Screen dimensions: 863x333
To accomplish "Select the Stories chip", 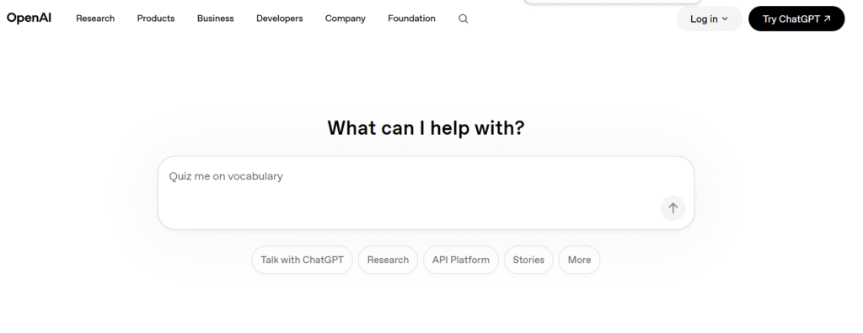I will (528, 260).
